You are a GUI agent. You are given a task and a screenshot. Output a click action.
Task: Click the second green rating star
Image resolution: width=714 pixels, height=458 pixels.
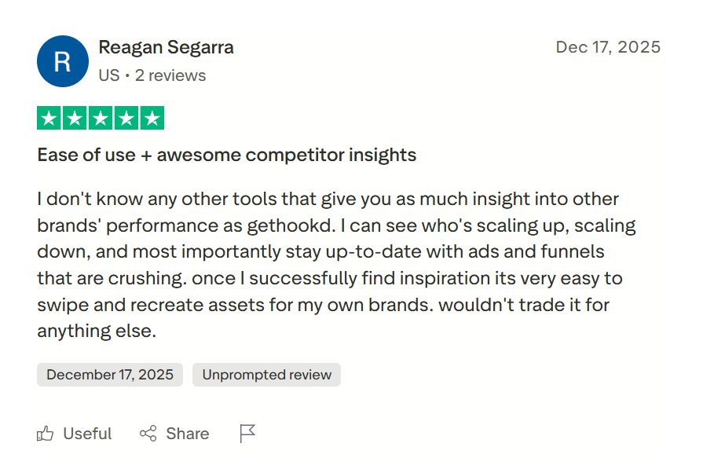(75, 119)
